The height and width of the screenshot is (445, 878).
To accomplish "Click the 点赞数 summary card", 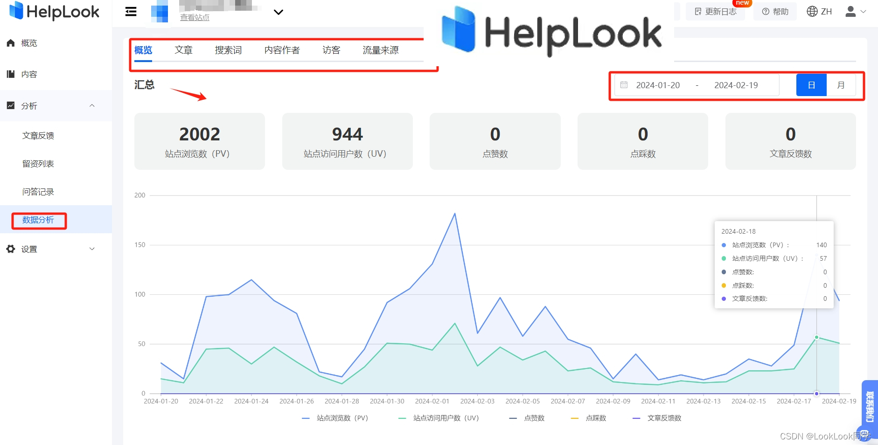I will click(495, 141).
